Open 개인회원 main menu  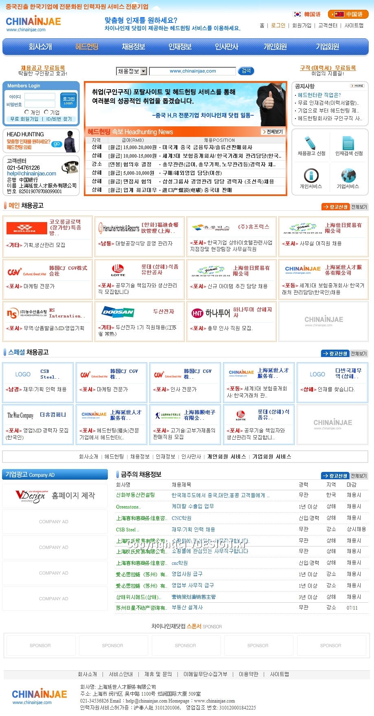pyautogui.click(x=275, y=47)
